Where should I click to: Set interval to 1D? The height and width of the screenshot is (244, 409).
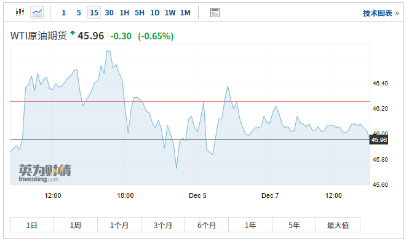pos(155,12)
